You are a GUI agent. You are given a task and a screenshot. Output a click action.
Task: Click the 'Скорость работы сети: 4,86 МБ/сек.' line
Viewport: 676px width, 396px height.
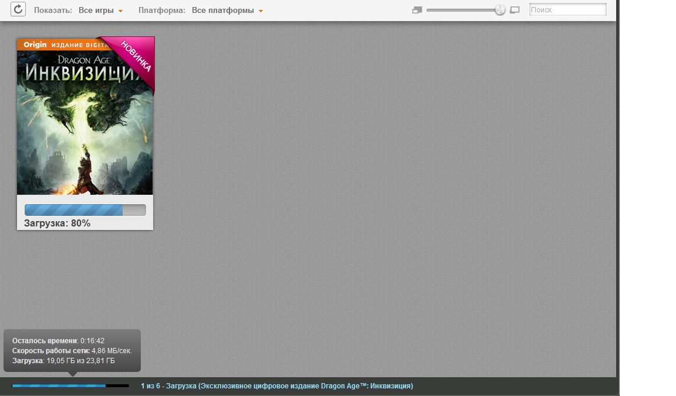[x=72, y=351]
